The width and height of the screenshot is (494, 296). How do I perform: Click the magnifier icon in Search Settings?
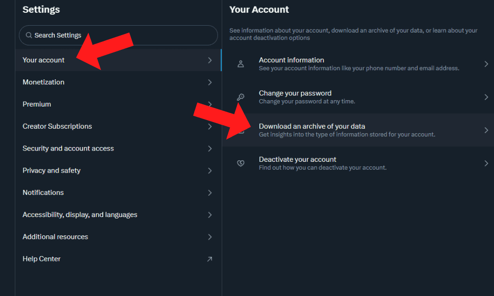pos(29,36)
